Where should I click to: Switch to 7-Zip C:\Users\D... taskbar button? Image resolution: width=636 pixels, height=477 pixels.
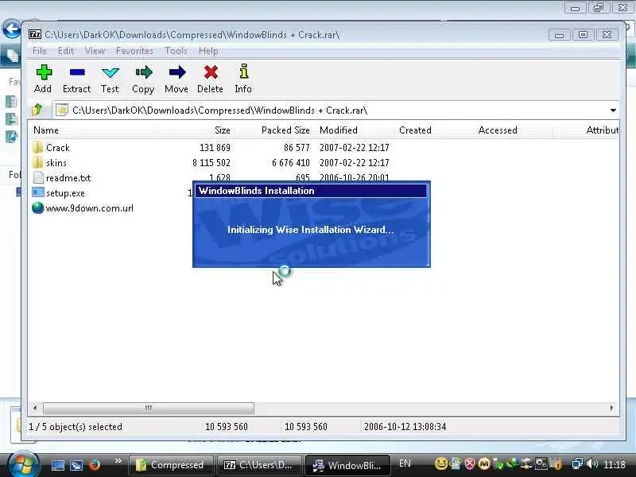pos(259,465)
